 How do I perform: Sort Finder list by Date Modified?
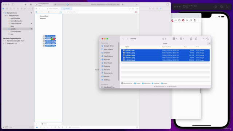166,47
